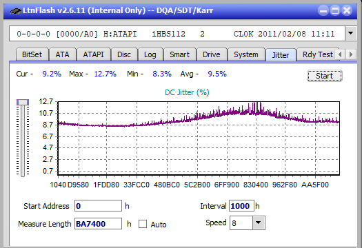Switch to the Smart tab
Screen dimensions: 362x248
pos(179,54)
